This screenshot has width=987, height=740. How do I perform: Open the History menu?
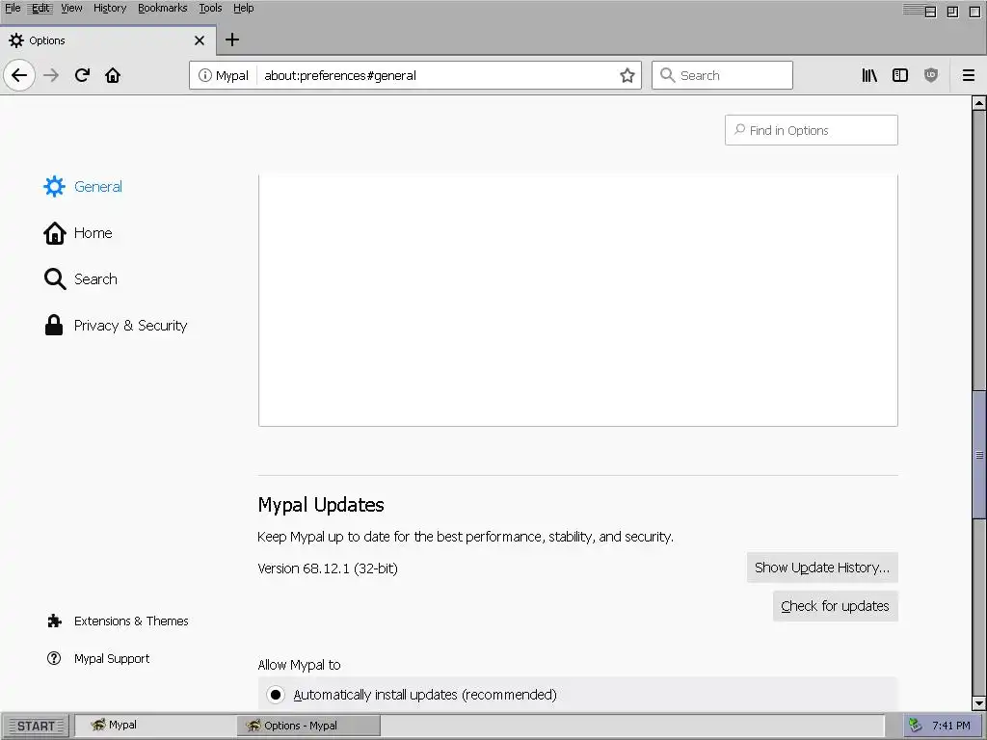point(110,8)
